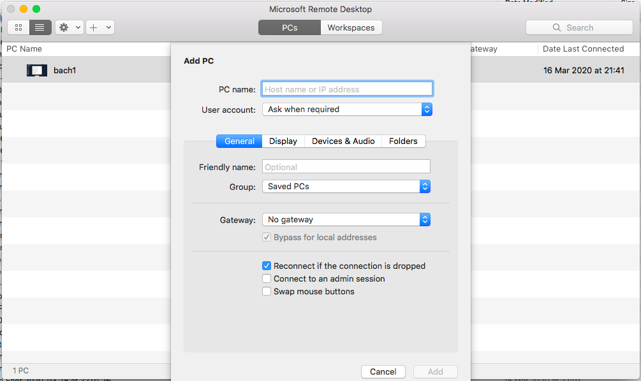Screen dimensions: 641x381
Task: Click the Cancel button
Action: [383, 371]
